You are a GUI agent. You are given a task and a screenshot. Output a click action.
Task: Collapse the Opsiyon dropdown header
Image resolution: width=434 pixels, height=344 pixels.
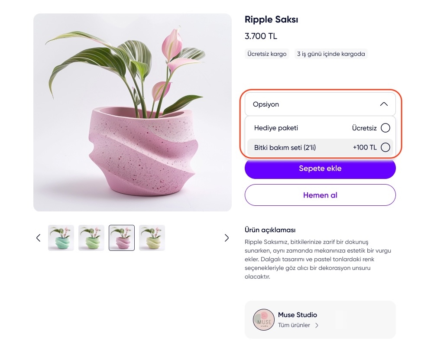(320, 104)
